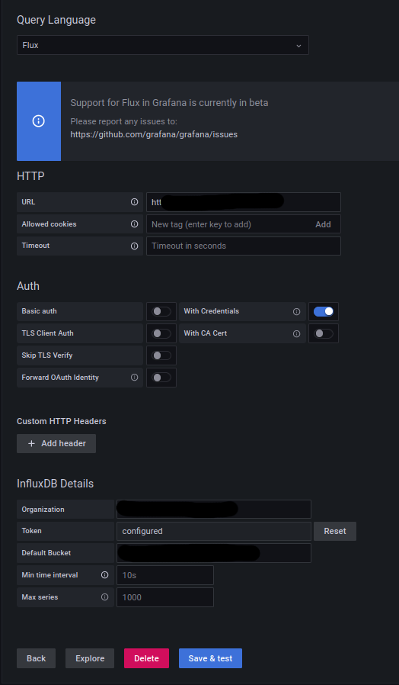Click the Token label

[x=32, y=531]
